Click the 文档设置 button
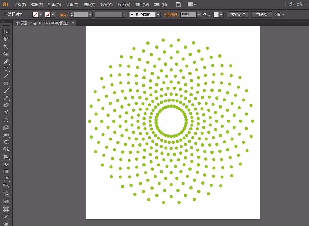The width and height of the screenshot is (309, 226). [x=238, y=15]
